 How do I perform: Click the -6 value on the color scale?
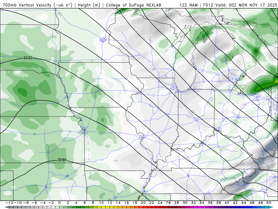coord(34,203)
